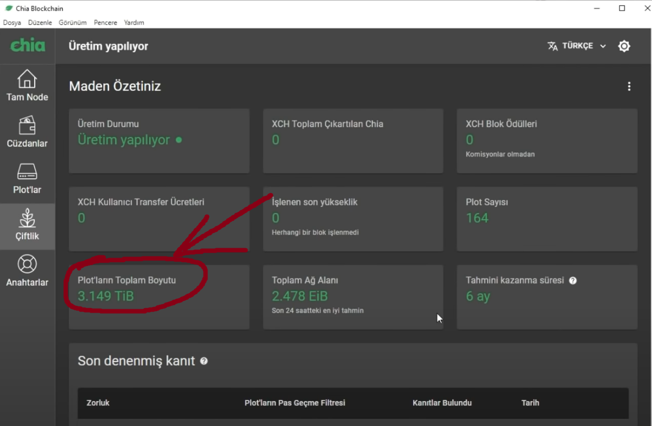Screen dimensions: 652x426
Task: Click 'Son 24 saatteki en iyi tahmin' text
Action: click(317, 311)
